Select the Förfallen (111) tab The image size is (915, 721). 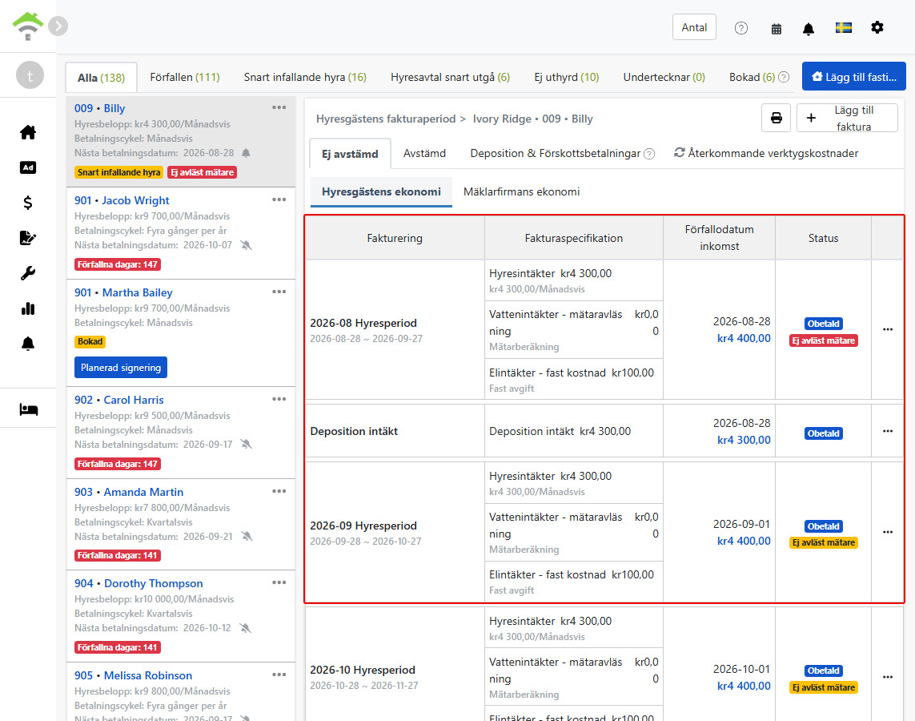click(x=185, y=77)
